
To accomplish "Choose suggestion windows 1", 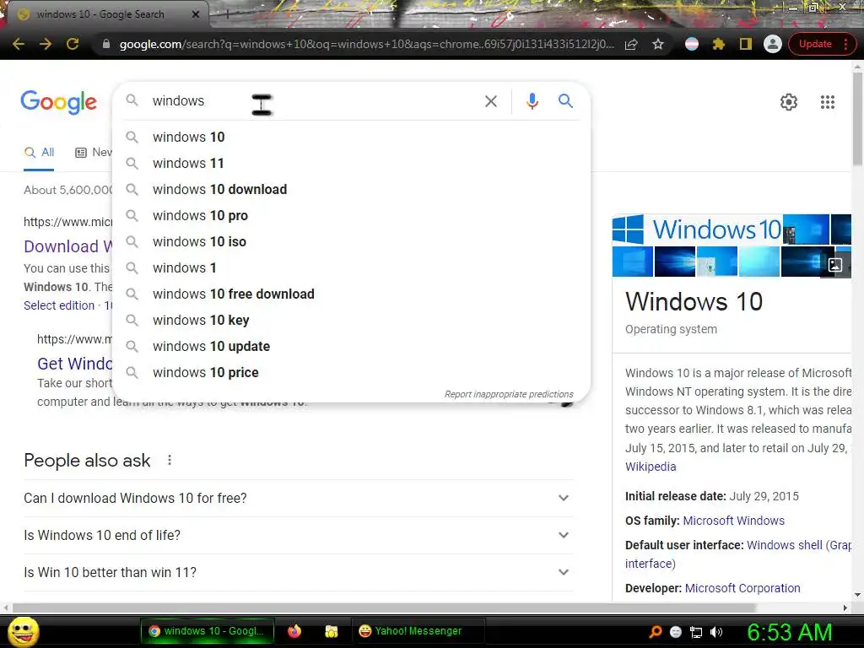I will (x=351, y=267).
